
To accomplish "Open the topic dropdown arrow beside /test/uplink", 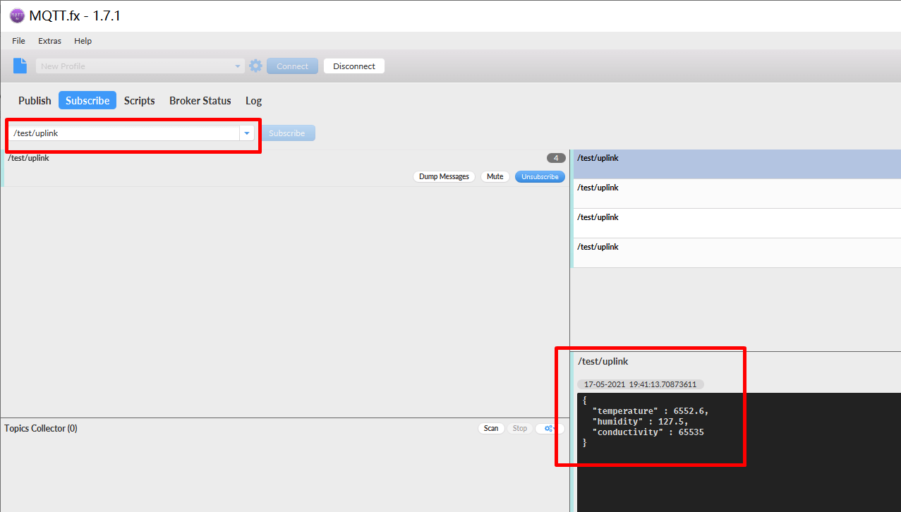I will tap(246, 133).
